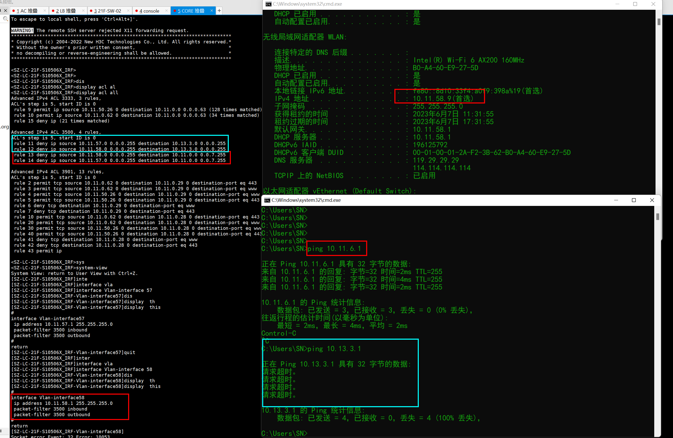
Task: Click the ping 10.11.6.1 command text
Action: click(334, 249)
